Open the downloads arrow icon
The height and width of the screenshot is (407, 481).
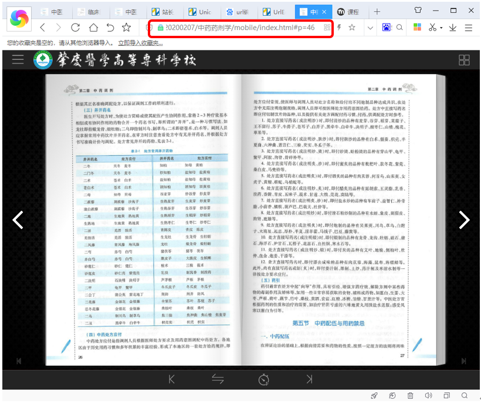pyautogui.click(x=453, y=28)
